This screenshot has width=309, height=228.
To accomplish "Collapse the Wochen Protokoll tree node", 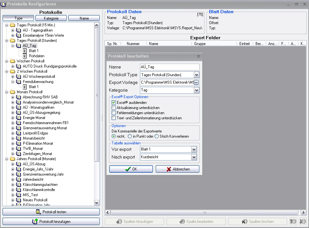I will tap(7, 61).
